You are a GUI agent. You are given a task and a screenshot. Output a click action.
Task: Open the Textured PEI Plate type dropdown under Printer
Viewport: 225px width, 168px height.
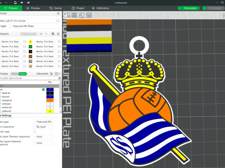click(35, 26)
